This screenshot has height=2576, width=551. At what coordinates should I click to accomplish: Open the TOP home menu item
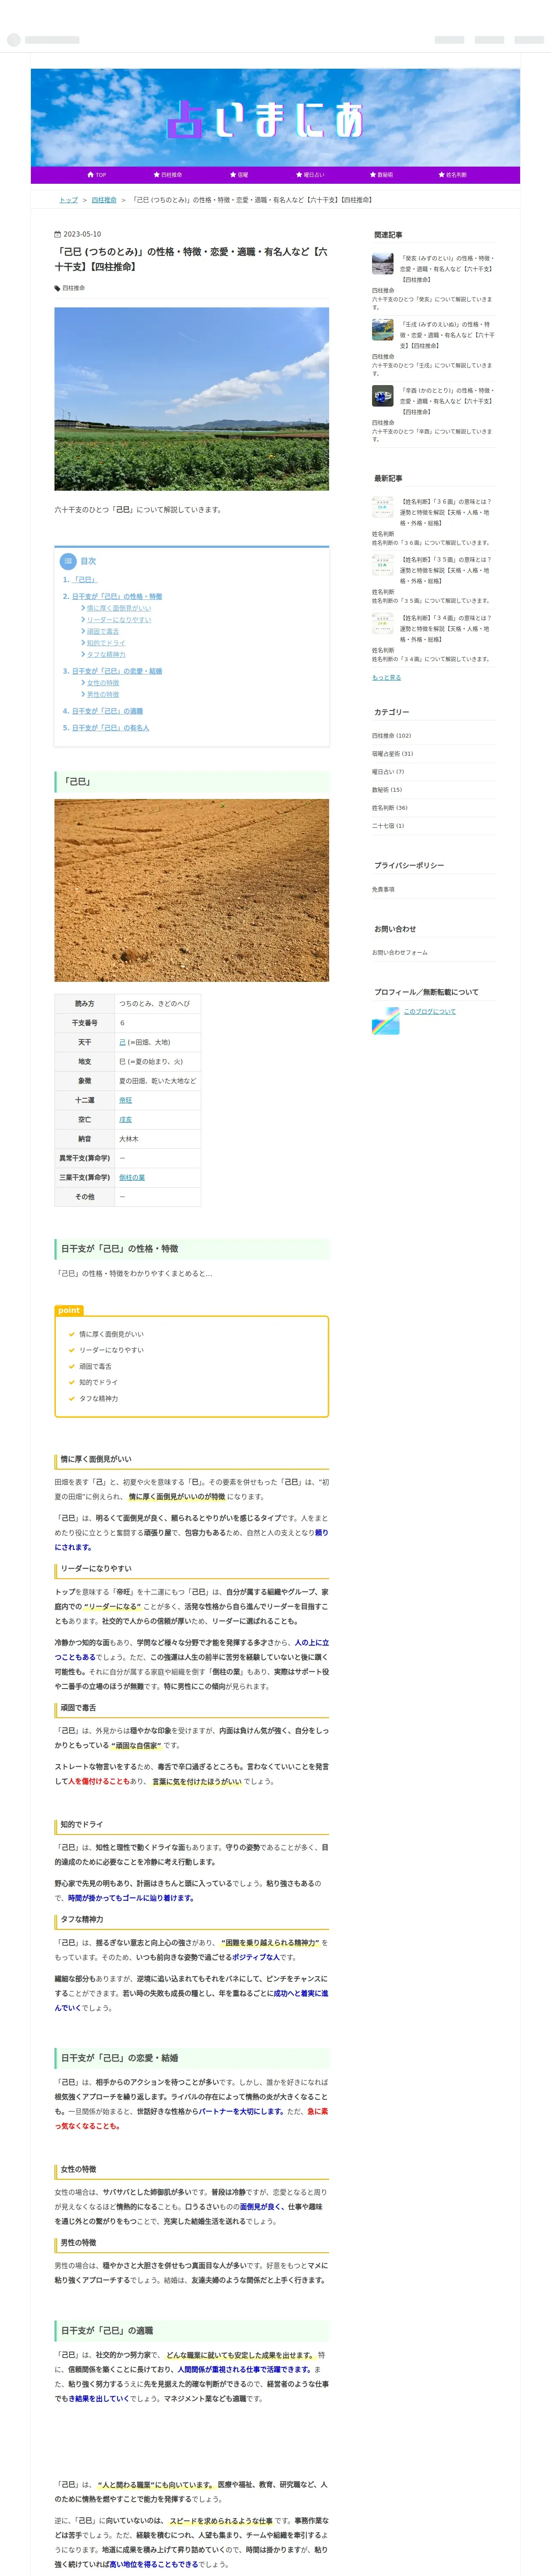point(97,175)
